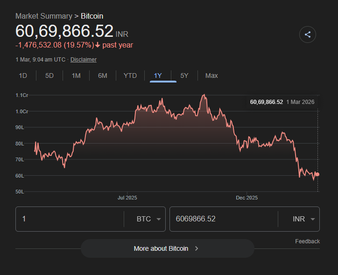Click the Market Summary breadcrumb link
The width and height of the screenshot is (338, 275).
[x=44, y=16]
